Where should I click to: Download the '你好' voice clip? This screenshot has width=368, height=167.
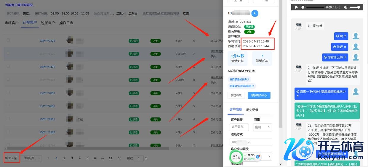[345, 47]
